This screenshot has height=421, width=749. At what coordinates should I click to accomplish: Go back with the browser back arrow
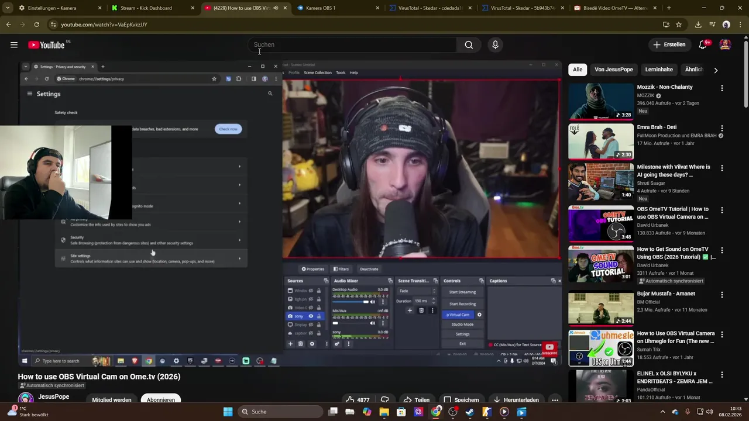8,25
